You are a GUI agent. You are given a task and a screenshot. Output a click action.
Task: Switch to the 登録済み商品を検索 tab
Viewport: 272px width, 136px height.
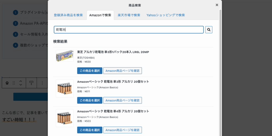point(68,15)
